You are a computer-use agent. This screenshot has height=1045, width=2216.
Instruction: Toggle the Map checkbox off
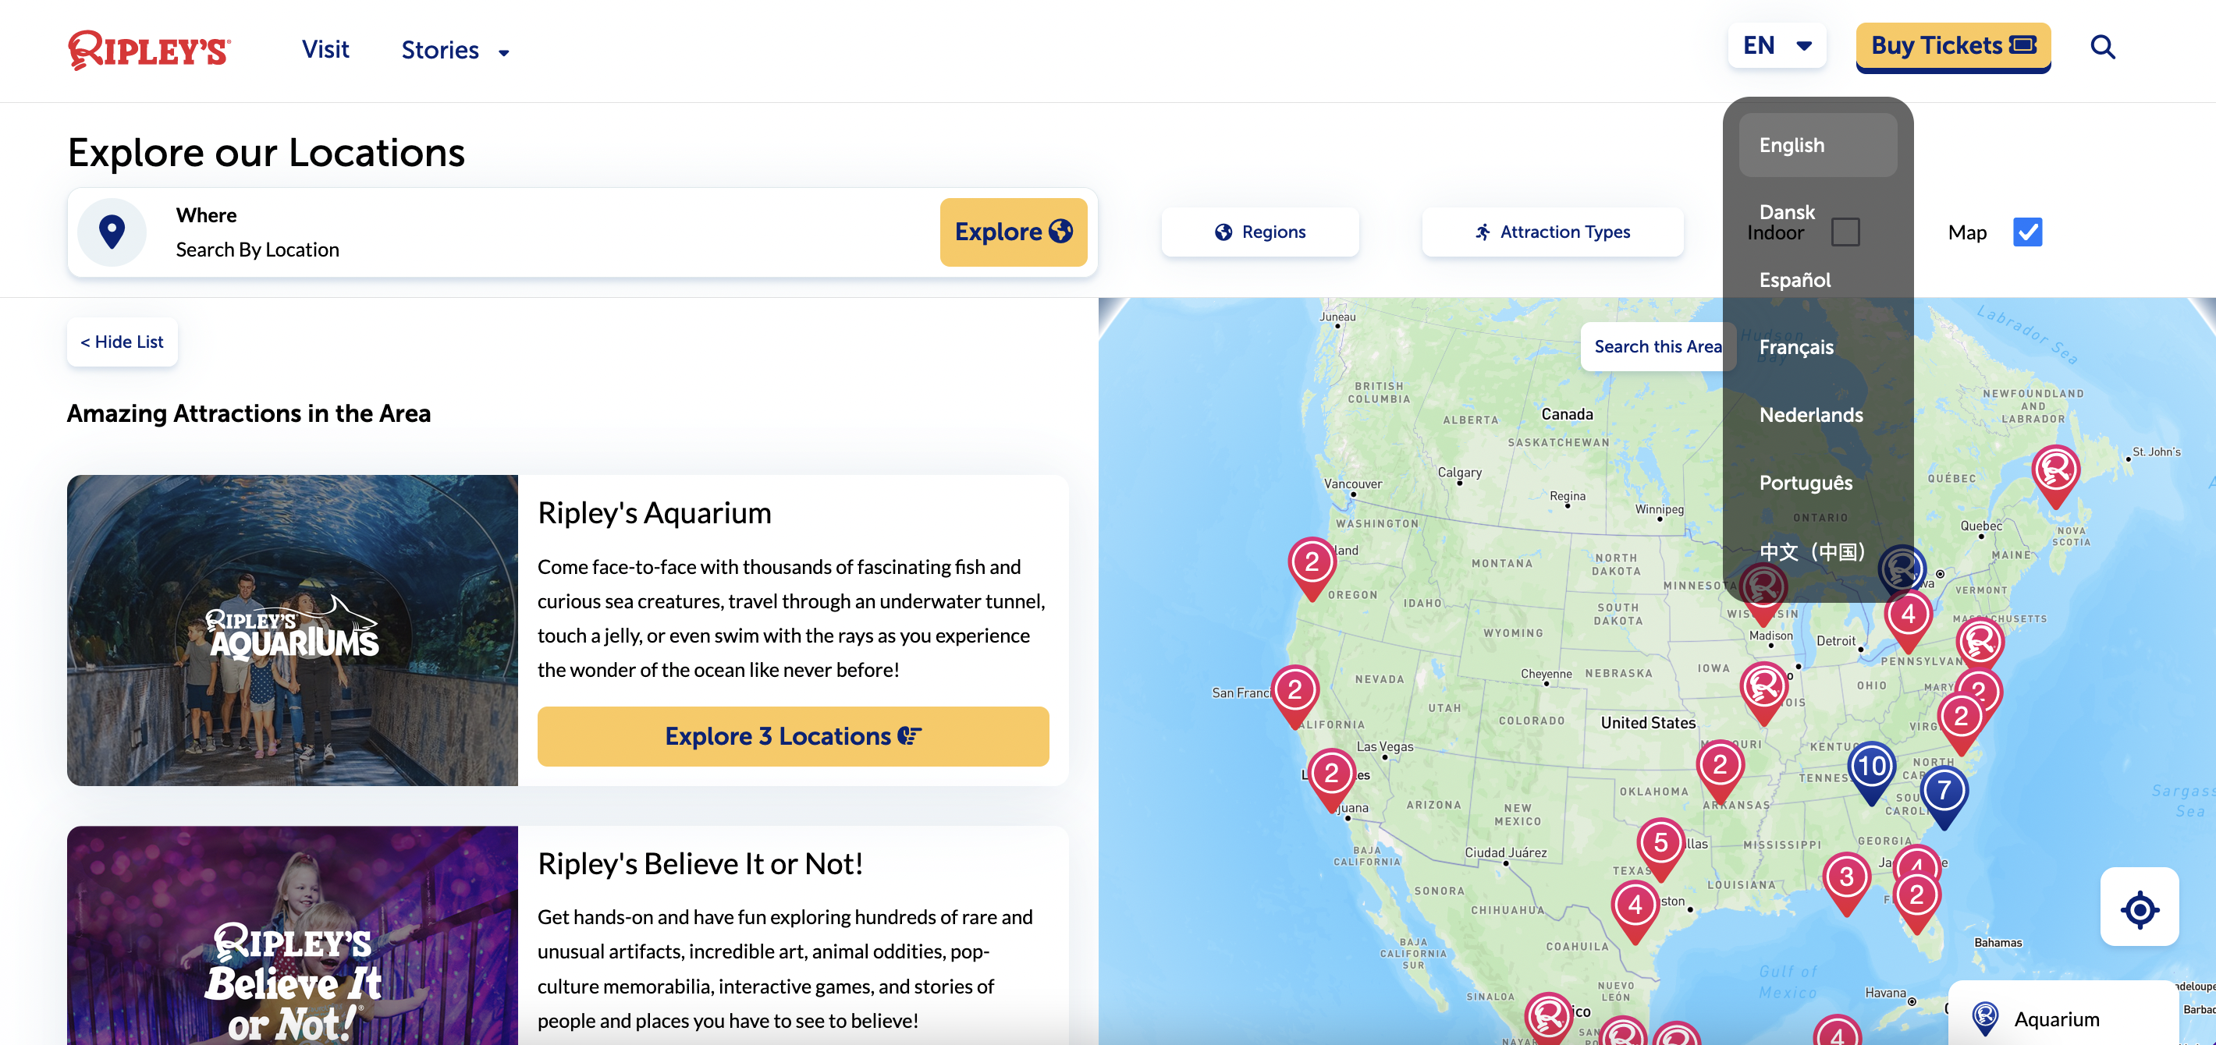pyautogui.click(x=2026, y=232)
